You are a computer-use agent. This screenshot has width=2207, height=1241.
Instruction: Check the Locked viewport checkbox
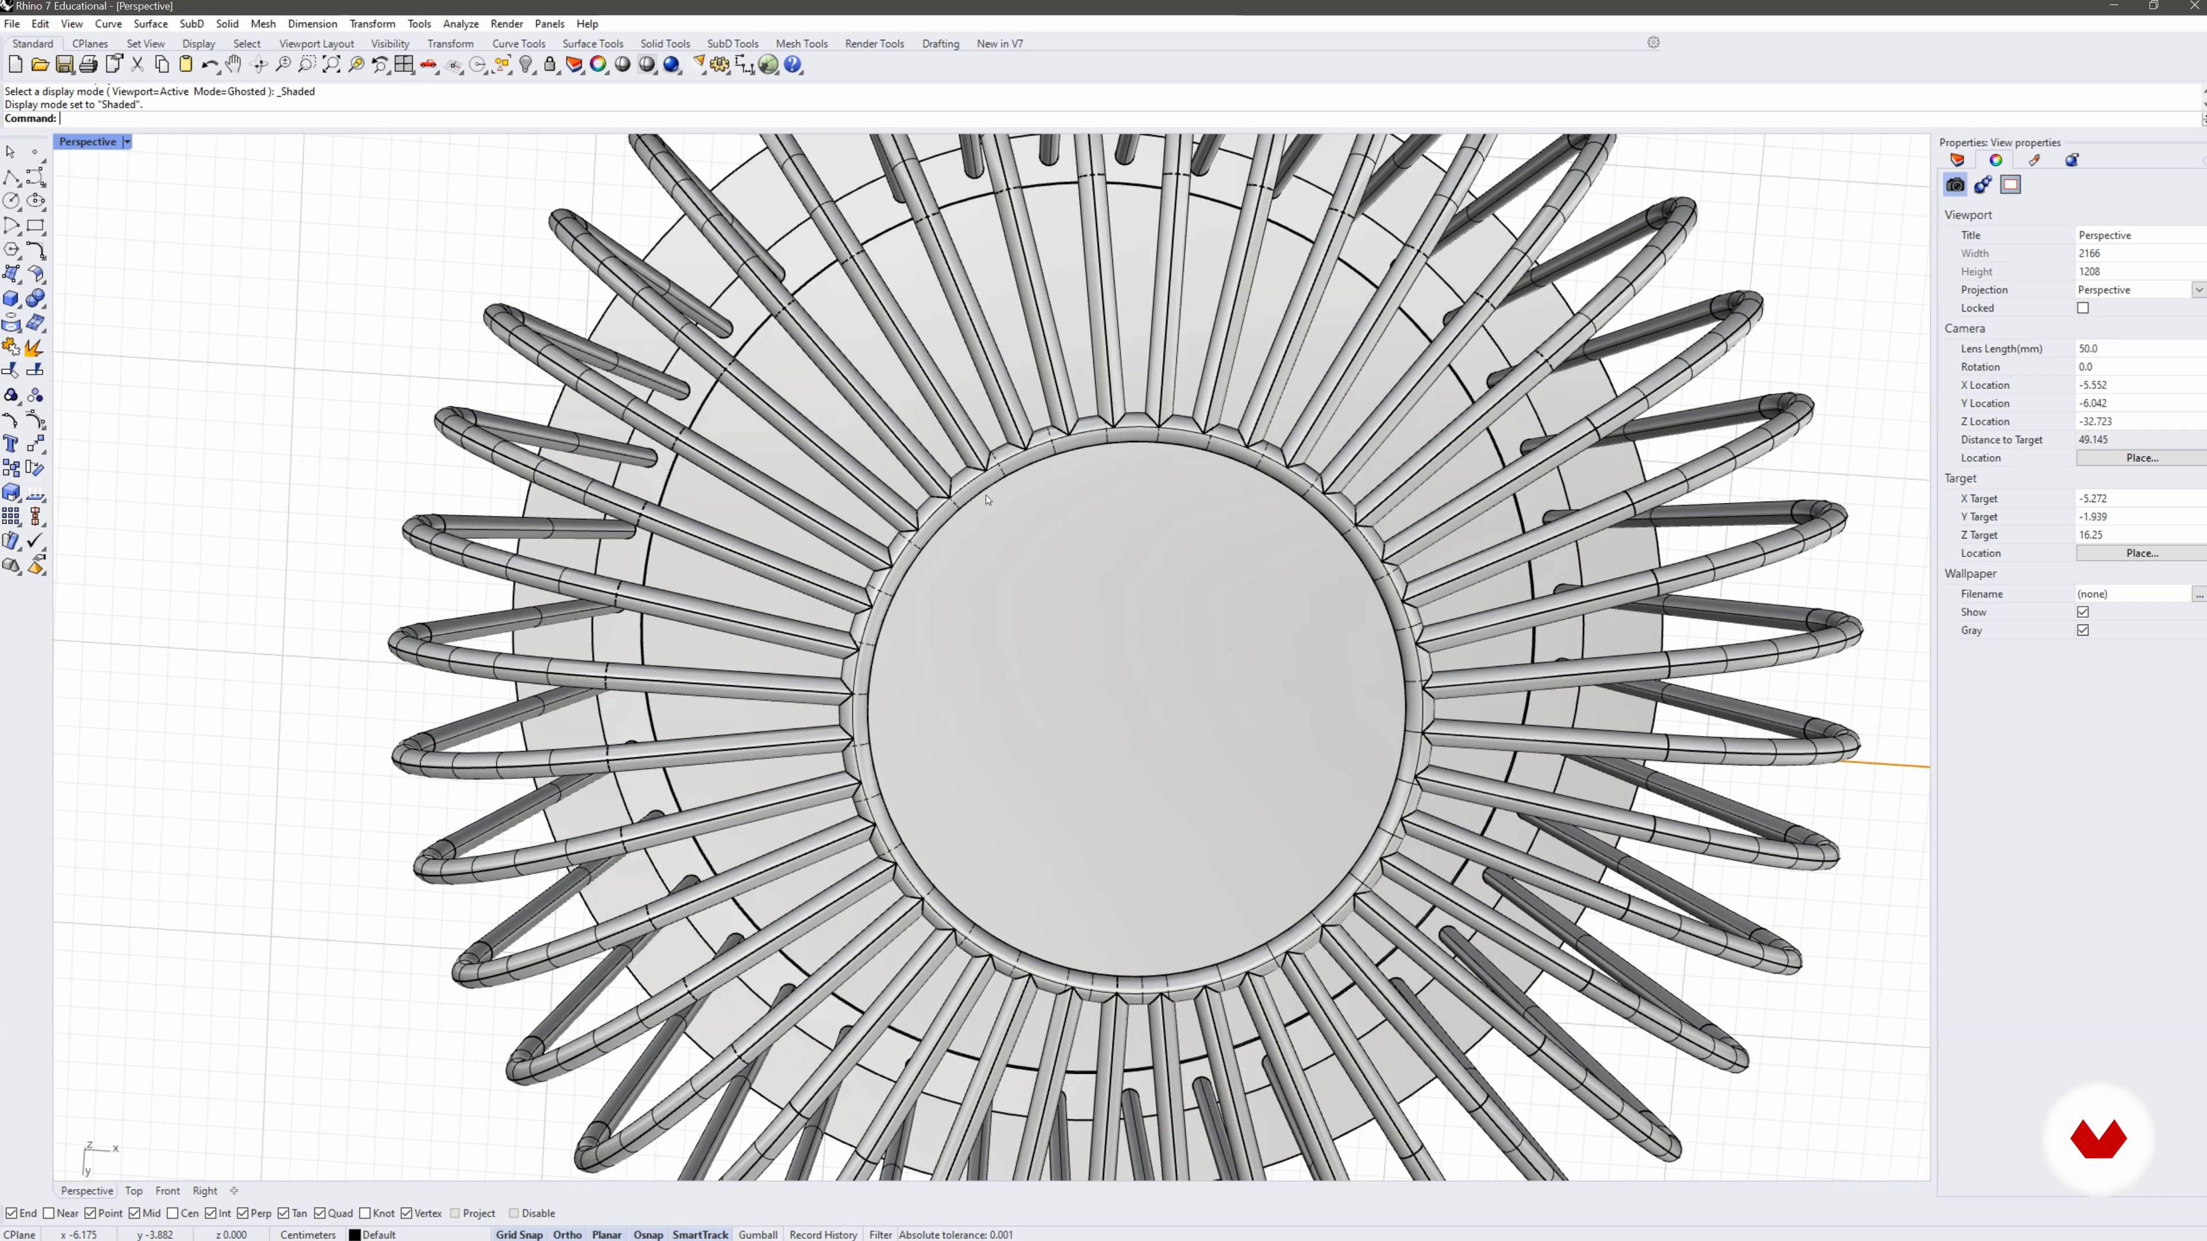(2083, 309)
